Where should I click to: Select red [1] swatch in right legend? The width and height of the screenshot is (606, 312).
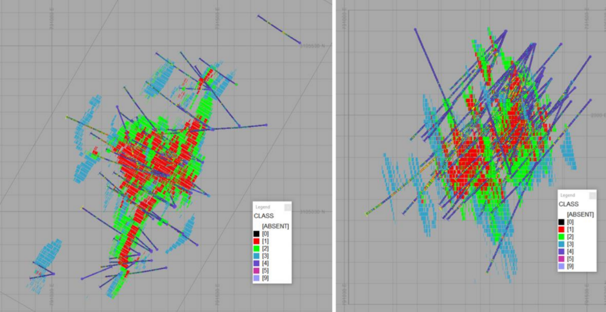(561, 229)
